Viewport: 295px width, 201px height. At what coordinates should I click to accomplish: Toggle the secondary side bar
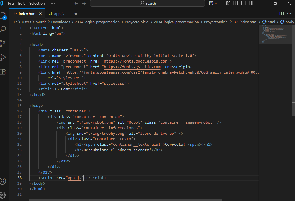click(x=251, y=3)
